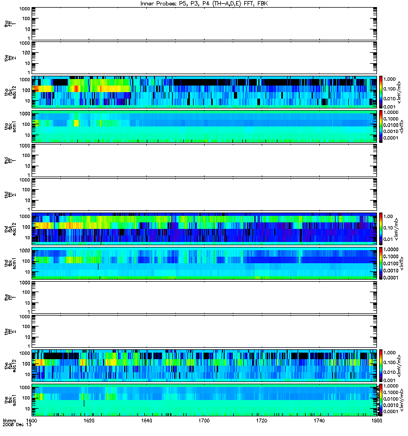This screenshot has width=408, height=436.
Task: Click inside the empty the fft 1 panel
Action: tap(204, 298)
